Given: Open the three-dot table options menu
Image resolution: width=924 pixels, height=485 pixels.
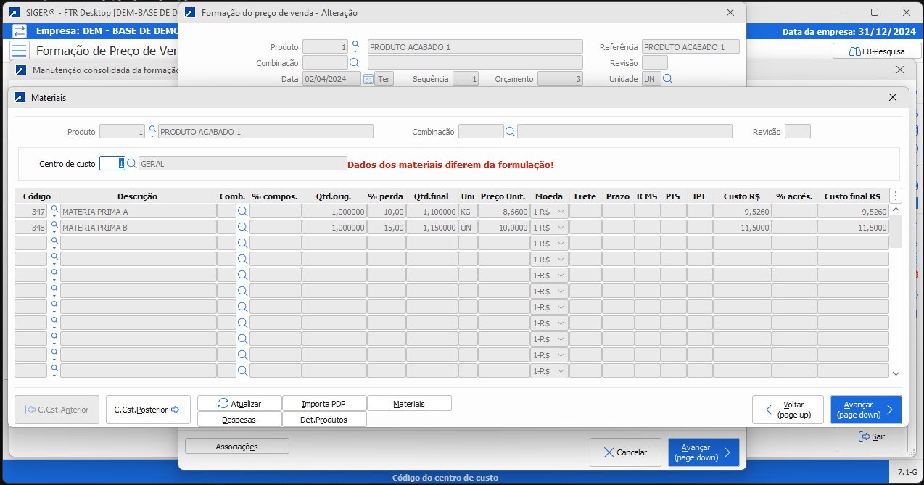Looking at the screenshot, I should 896,196.
